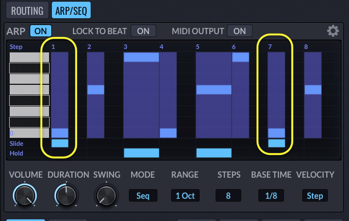This screenshot has height=221, width=349.
Task: Toggle Hold for step 5
Action: point(214,153)
